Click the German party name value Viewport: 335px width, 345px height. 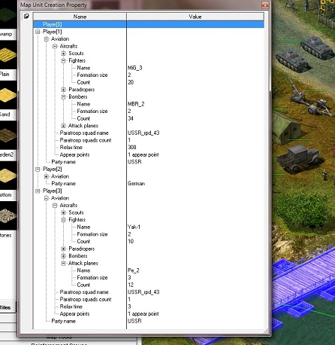(137, 184)
